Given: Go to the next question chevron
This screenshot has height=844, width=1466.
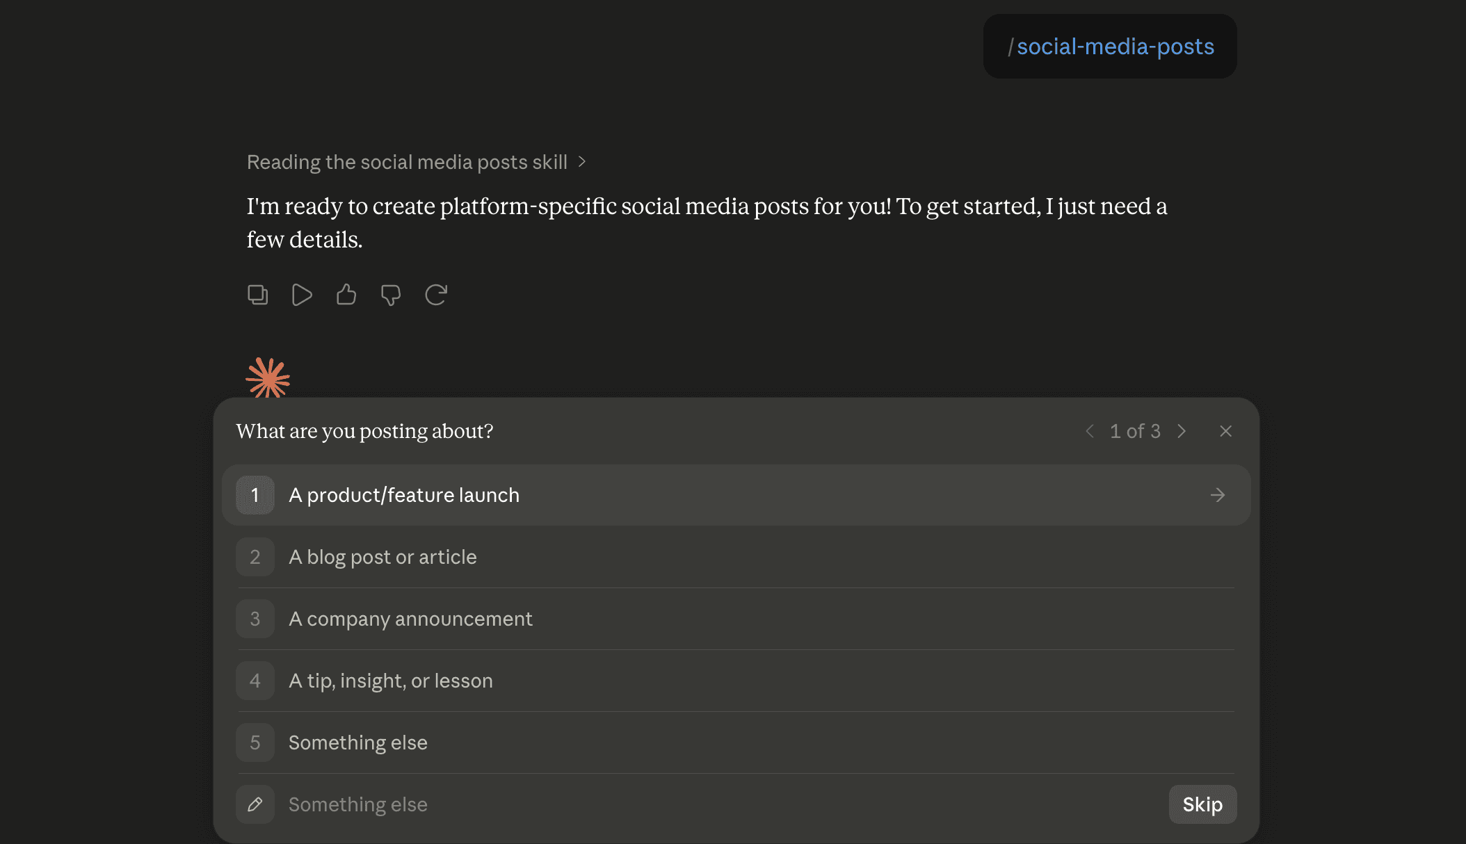Looking at the screenshot, I should 1182,431.
